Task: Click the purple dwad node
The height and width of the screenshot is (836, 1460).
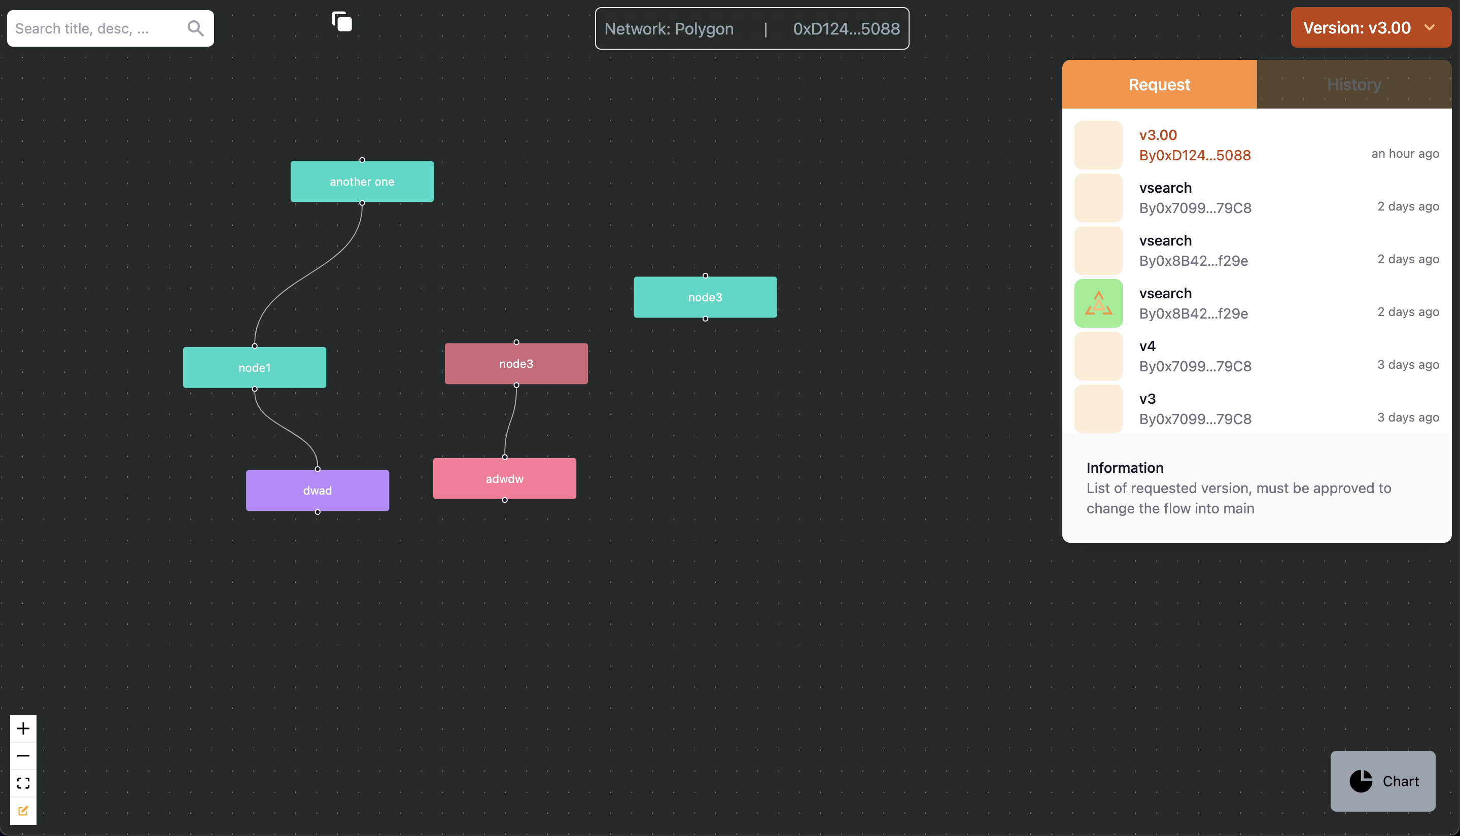Action: tap(317, 491)
